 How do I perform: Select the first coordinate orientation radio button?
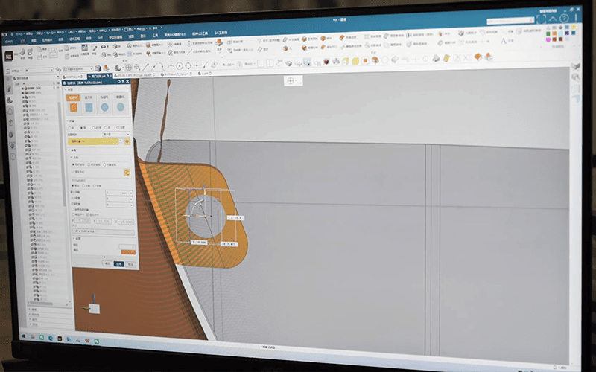pos(73,164)
